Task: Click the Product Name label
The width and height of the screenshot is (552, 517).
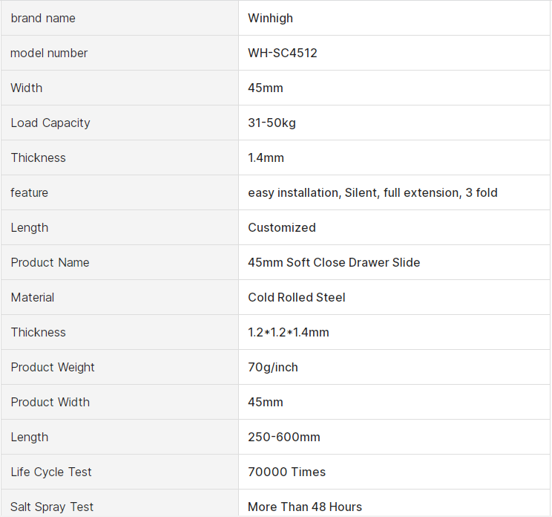Action: [50, 262]
